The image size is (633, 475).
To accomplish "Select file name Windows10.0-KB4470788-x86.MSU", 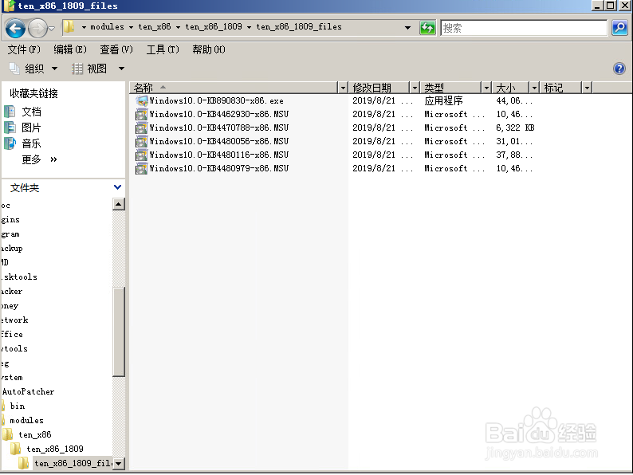I will click(x=218, y=128).
